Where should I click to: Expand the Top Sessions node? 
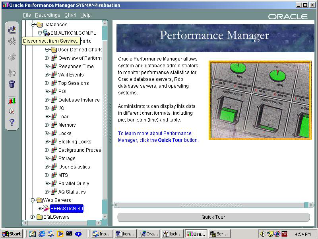[x=47, y=83]
